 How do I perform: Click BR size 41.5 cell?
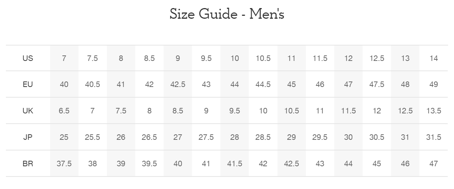[x=234, y=164]
